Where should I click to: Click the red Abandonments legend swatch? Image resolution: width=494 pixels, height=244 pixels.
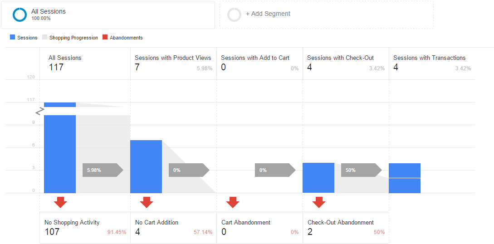click(x=105, y=37)
